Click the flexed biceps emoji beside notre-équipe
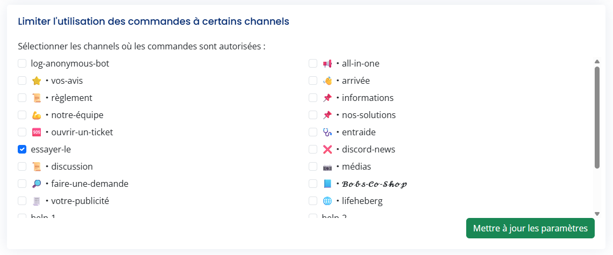Viewport: 613px width, 255px height. click(37, 115)
